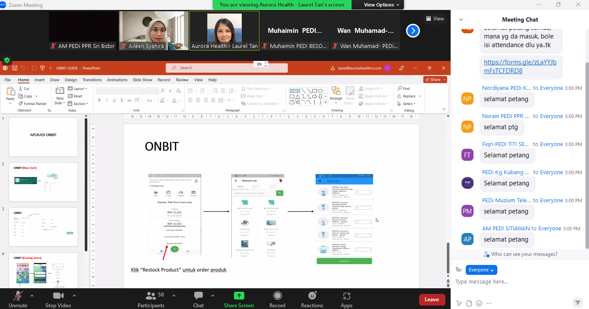Click the green Share Screen icon
The image size is (589, 309).
click(x=239, y=296)
